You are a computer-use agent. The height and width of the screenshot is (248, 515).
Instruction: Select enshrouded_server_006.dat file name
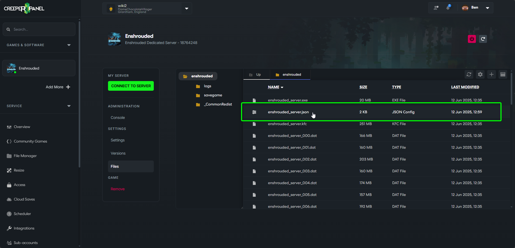click(292, 207)
